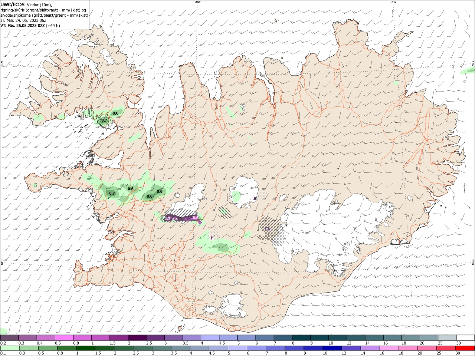Click the 0.7 rain value in the Westfjords

104,120
